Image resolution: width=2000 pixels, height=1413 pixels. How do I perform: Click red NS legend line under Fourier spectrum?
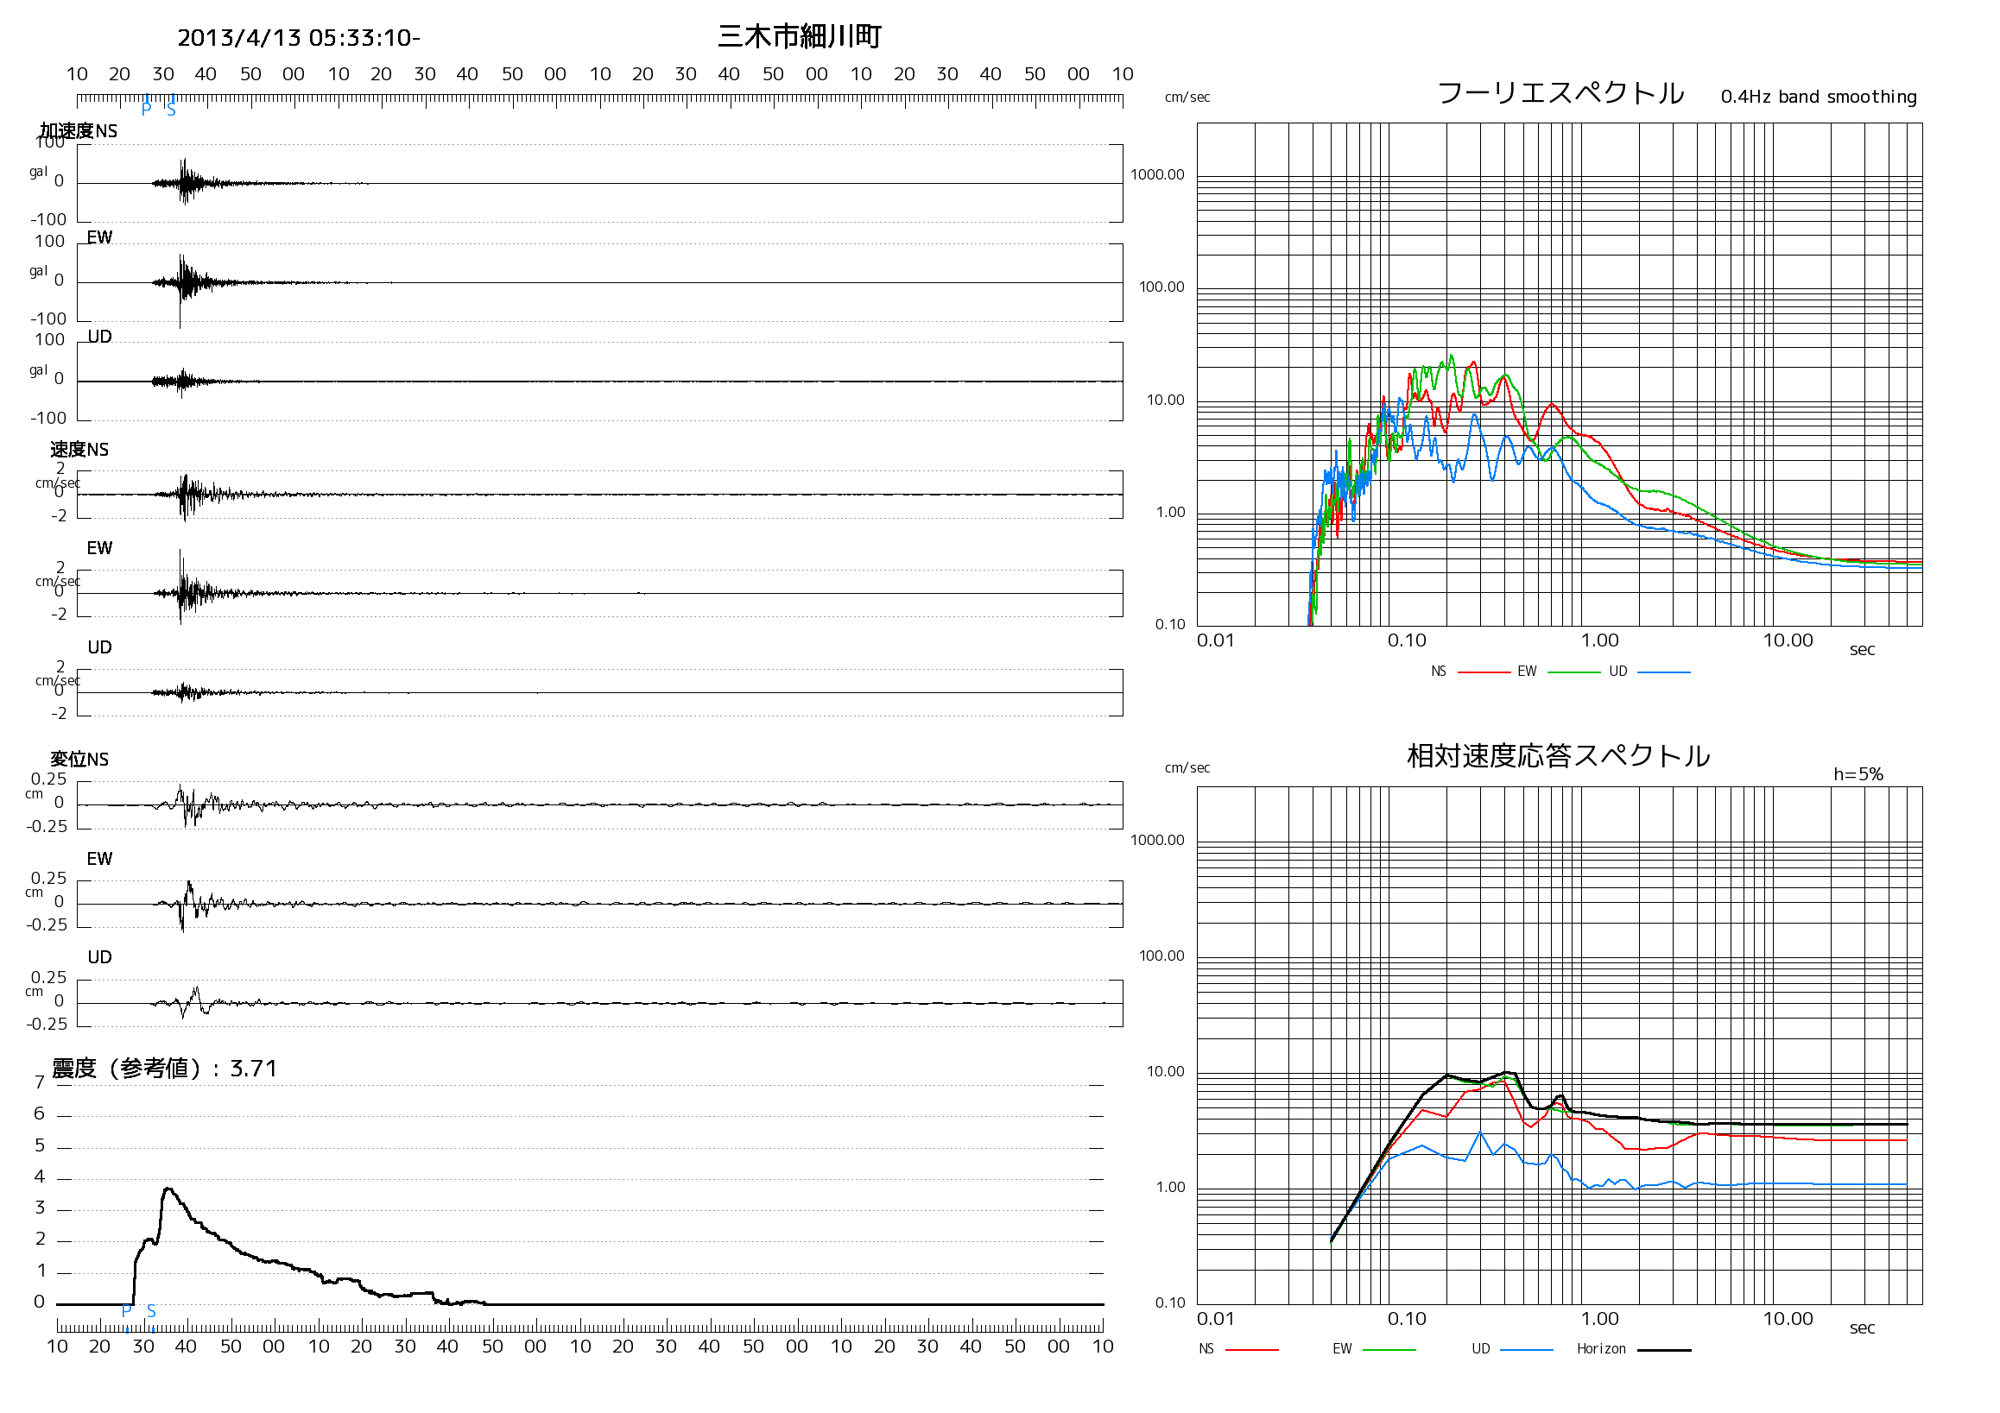[x=1484, y=672]
